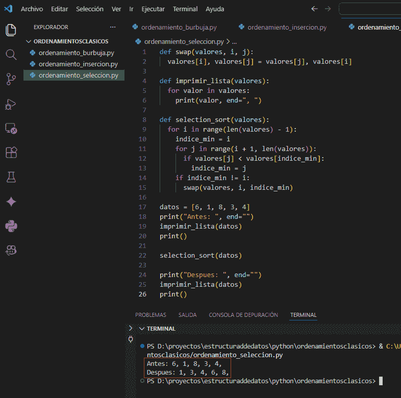The image size is (401, 398).
Task: Click the command center search box
Action: pos(370,9)
